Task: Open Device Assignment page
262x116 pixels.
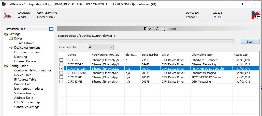Action: click(x=27, y=48)
